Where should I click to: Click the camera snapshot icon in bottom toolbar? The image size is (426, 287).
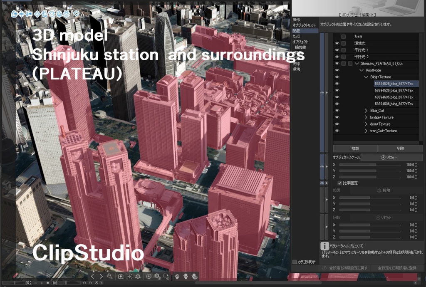pos(120,276)
